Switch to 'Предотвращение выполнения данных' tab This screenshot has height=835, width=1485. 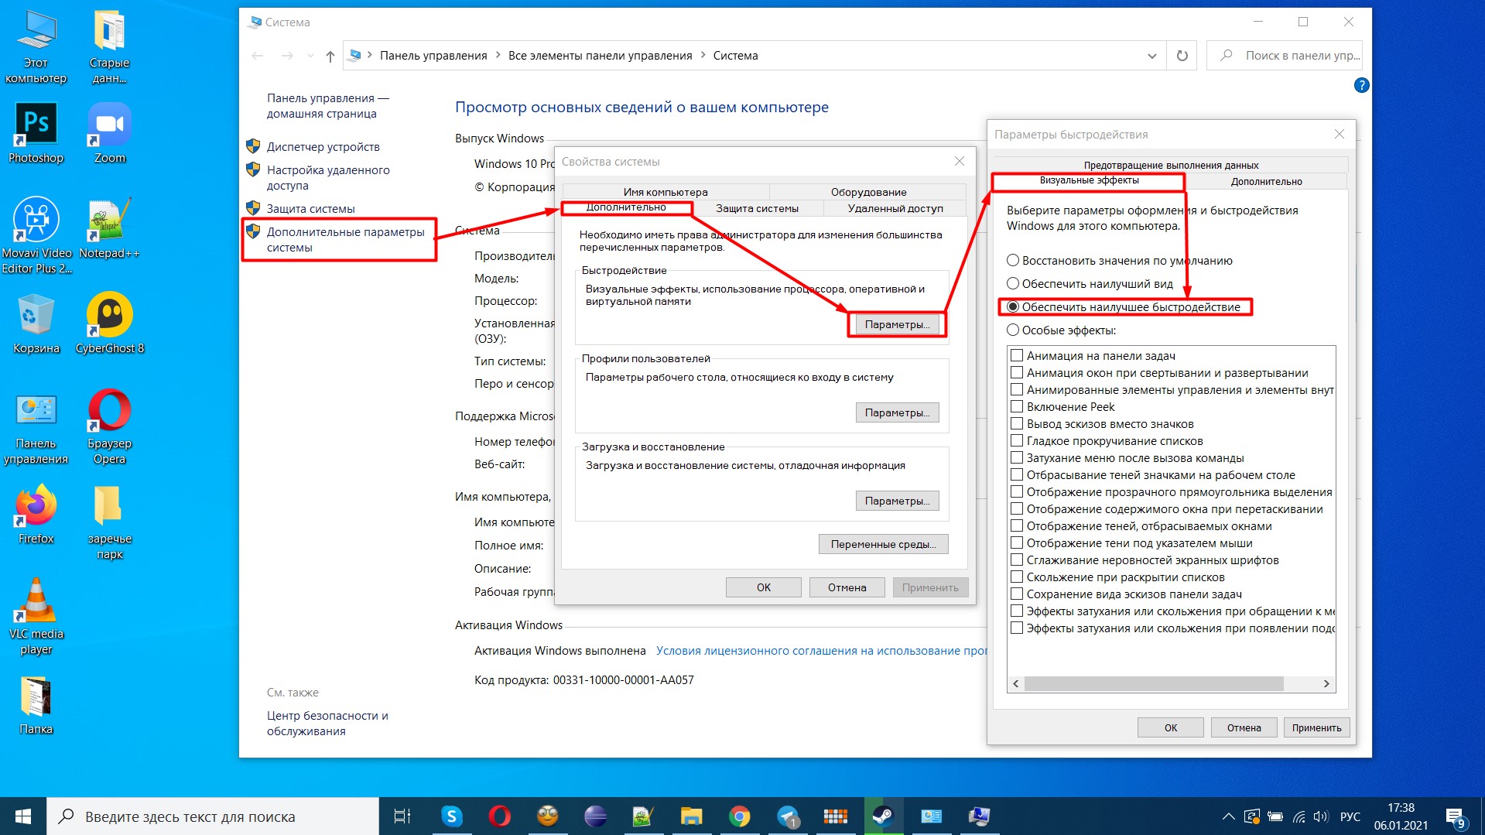point(1170,165)
